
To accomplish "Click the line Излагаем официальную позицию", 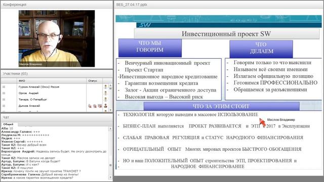I will click(x=273, y=76).
